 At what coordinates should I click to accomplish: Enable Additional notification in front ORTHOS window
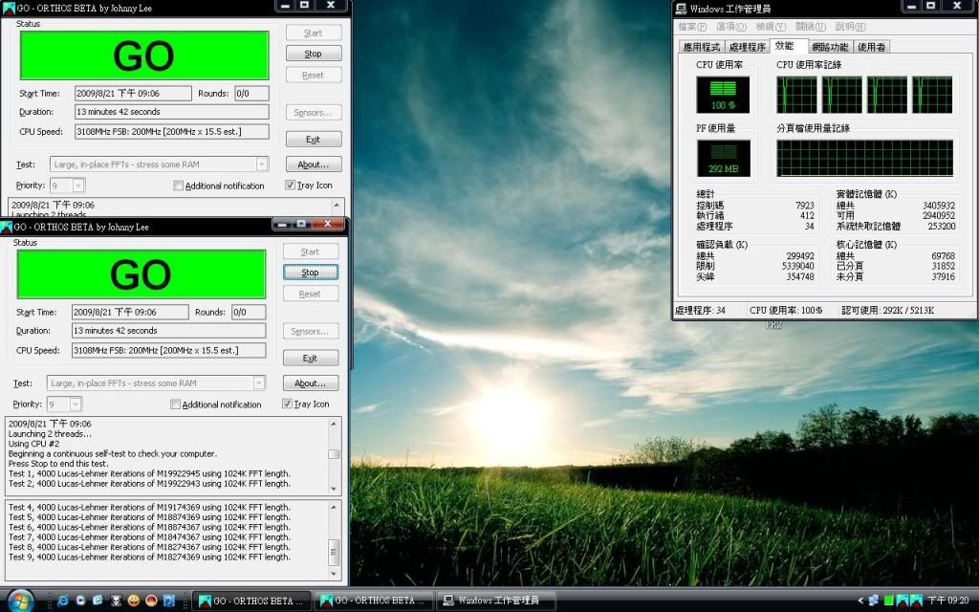175,404
